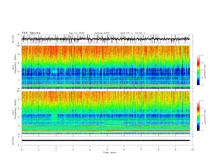Click time axis tick label "5"
The image size is (217, 168).
tap(107, 150)
